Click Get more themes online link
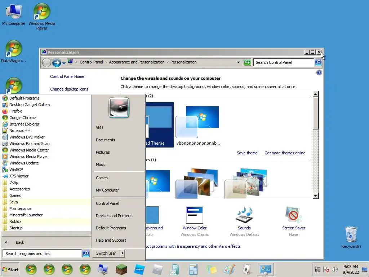The width and height of the screenshot is (369, 277). (x=285, y=153)
